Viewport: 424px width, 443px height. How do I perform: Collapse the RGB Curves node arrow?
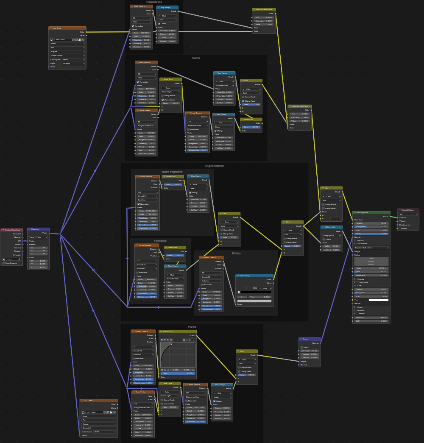(x=161, y=332)
